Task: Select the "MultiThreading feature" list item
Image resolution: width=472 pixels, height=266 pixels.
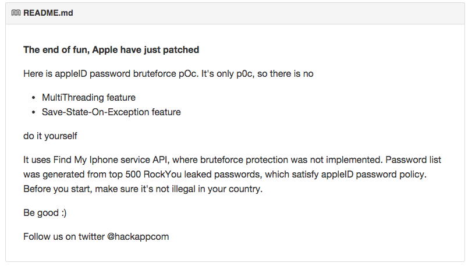Action: [x=88, y=97]
